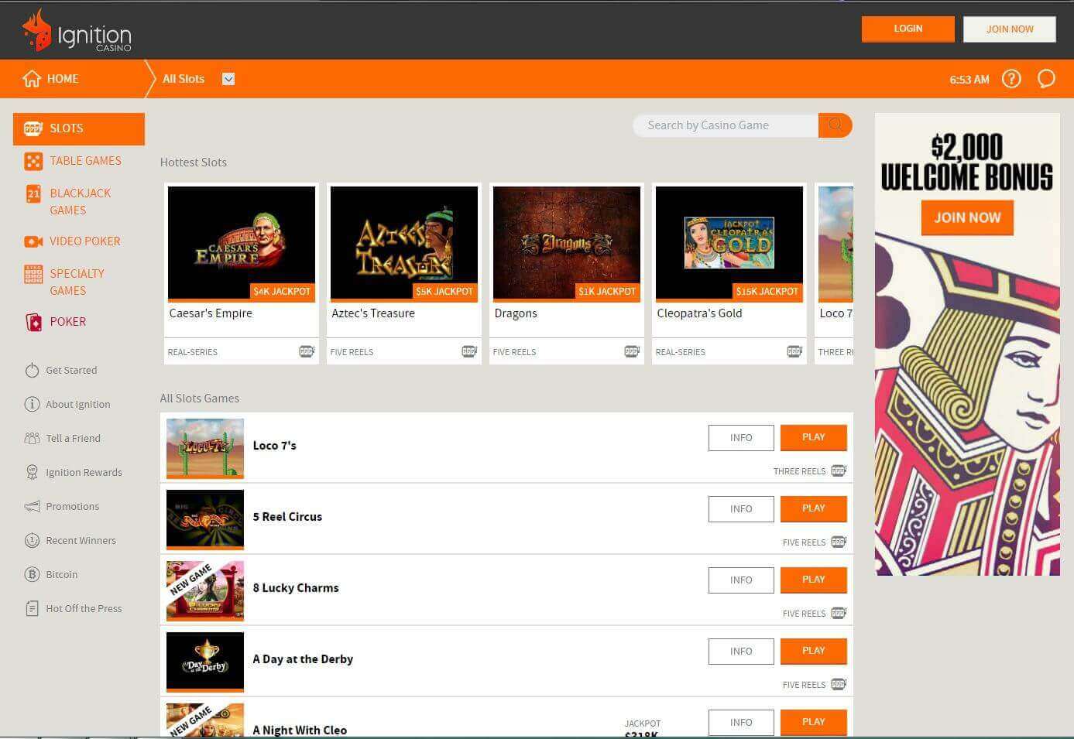The height and width of the screenshot is (739, 1074).
Task: Click the Bitcoin symbol icon
Action: pyautogui.click(x=32, y=575)
